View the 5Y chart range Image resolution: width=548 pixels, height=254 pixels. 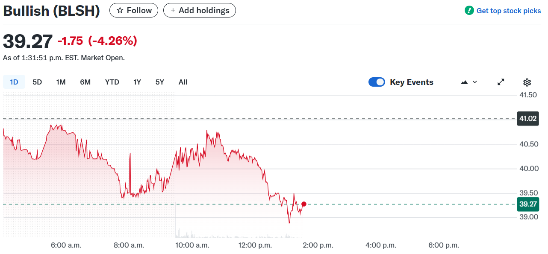[x=159, y=82]
